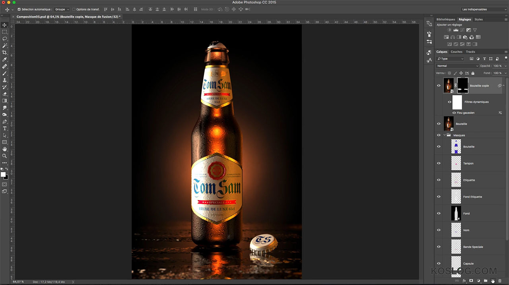Select the Lasso tool in the toolbar

click(5, 39)
